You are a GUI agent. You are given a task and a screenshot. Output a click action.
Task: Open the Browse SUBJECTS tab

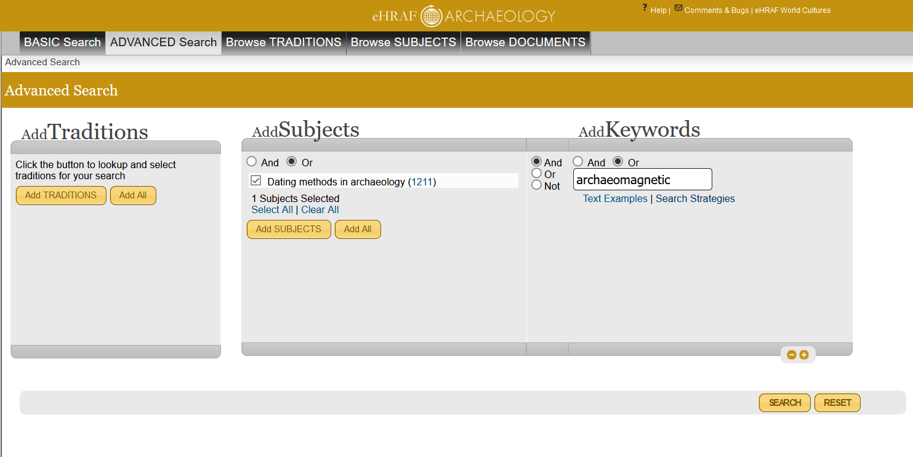tap(403, 42)
